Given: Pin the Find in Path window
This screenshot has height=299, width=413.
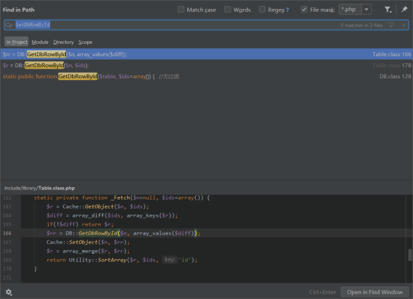Looking at the screenshot, I should 404,10.
